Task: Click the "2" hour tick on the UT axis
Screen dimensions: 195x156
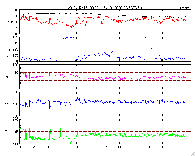Action: point(34,147)
